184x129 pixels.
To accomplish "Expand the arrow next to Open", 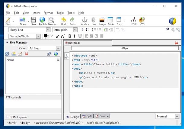I will coord(28,21).
